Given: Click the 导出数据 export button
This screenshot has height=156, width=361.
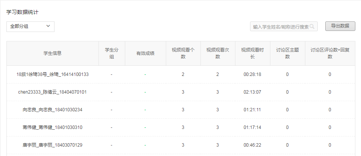Looking at the screenshot, I should point(340,26).
